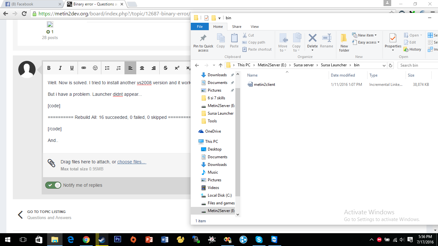This screenshot has width=438, height=246.
Task: Apply superscript formatting in editor
Action: click(x=177, y=68)
